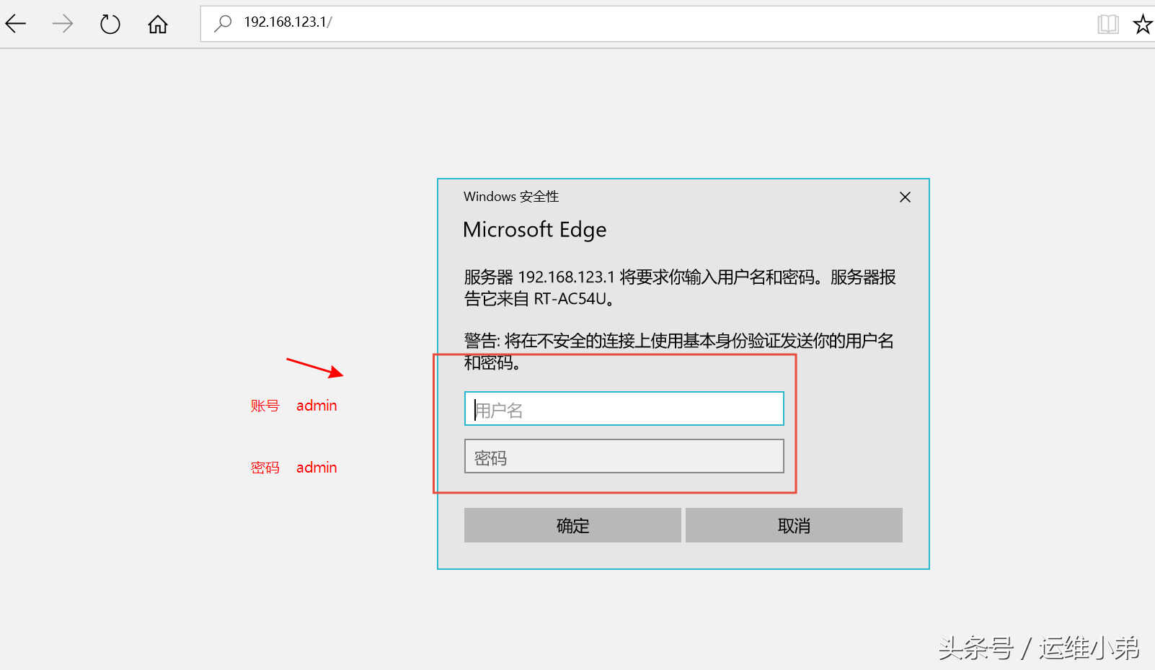Screen dimensions: 1155x670
Task: Open reading view book icon
Action: click(x=1108, y=24)
